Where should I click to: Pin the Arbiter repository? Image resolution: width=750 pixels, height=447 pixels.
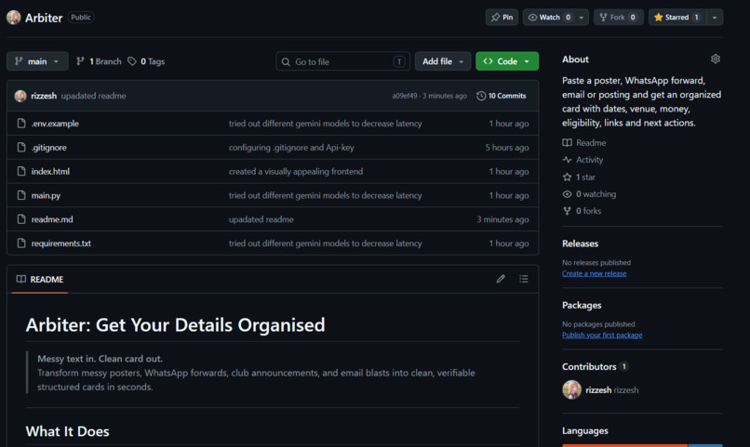tap(502, 17)
